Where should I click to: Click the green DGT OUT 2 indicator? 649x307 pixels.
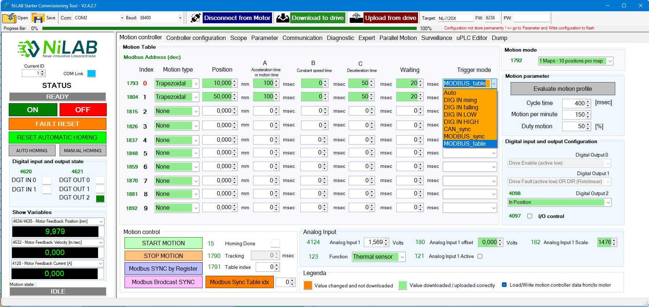(100, 198)
